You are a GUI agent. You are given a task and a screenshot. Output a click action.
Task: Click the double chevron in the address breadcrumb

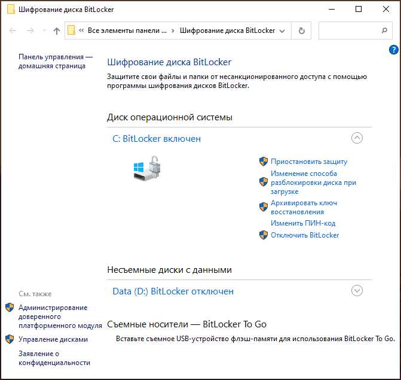click(81, 31)
